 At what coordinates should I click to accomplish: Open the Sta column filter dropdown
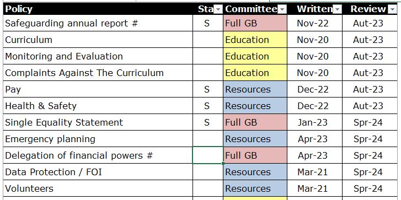tap(218, 10)
